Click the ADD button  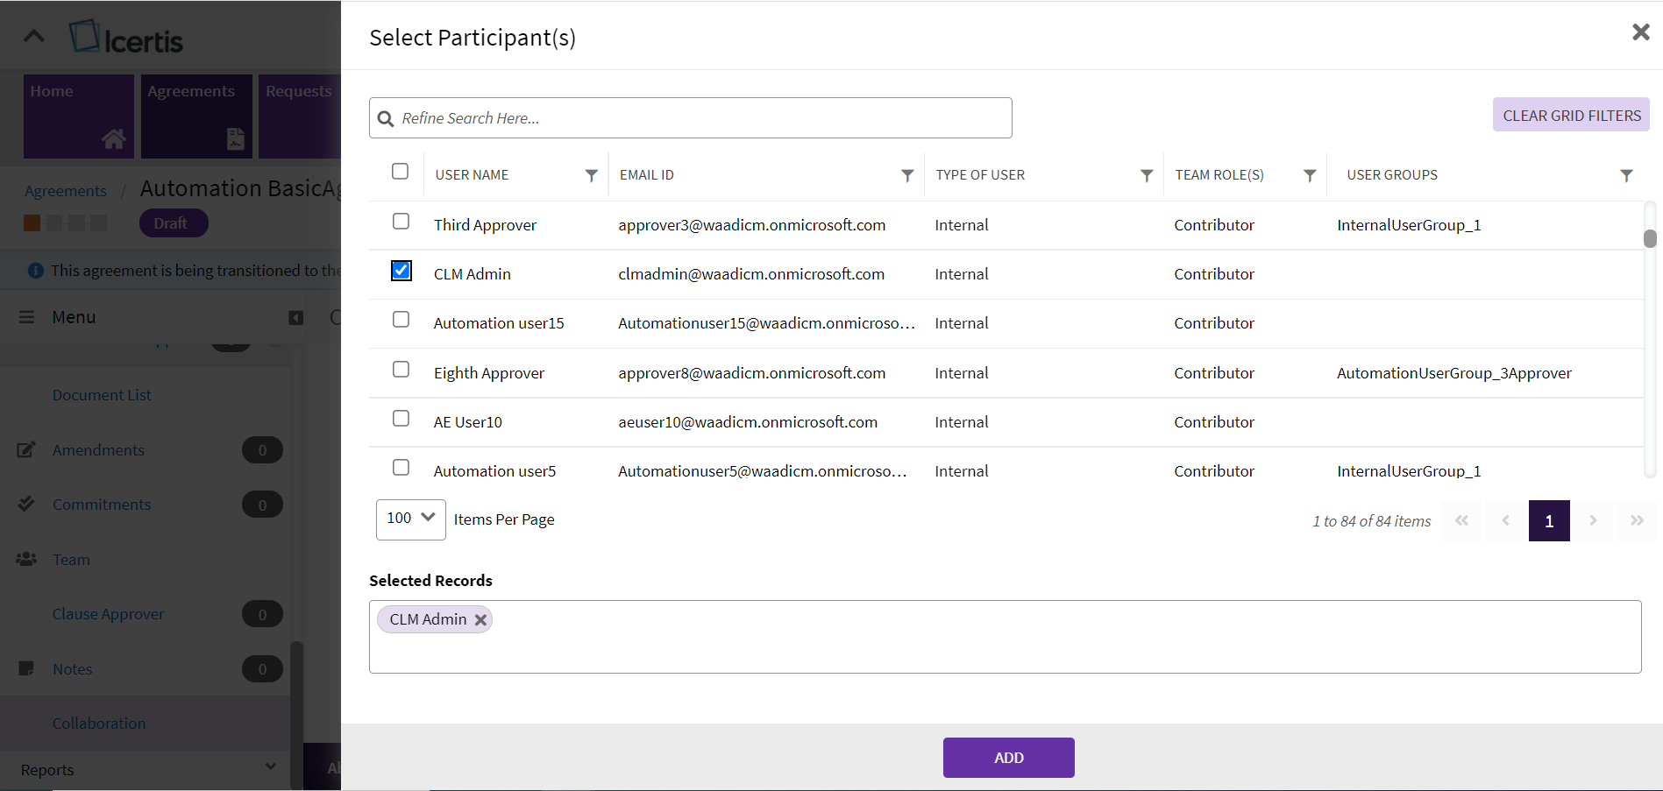point(1008,758)
